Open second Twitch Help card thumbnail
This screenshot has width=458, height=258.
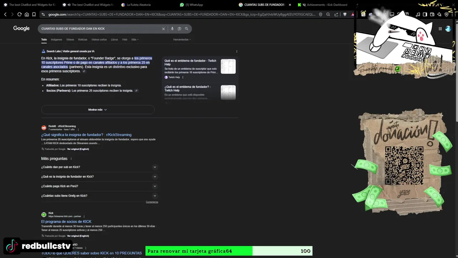[228, 92]
